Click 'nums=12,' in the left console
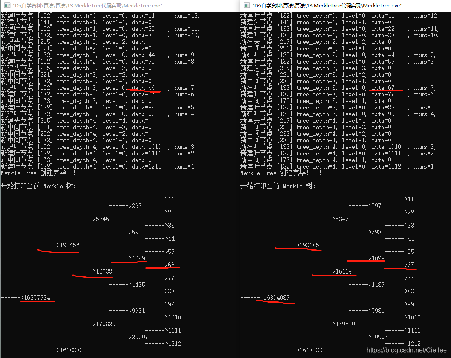 (187, 16)
